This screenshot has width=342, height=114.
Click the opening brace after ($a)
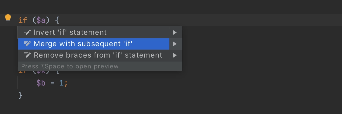pos(57,20)
